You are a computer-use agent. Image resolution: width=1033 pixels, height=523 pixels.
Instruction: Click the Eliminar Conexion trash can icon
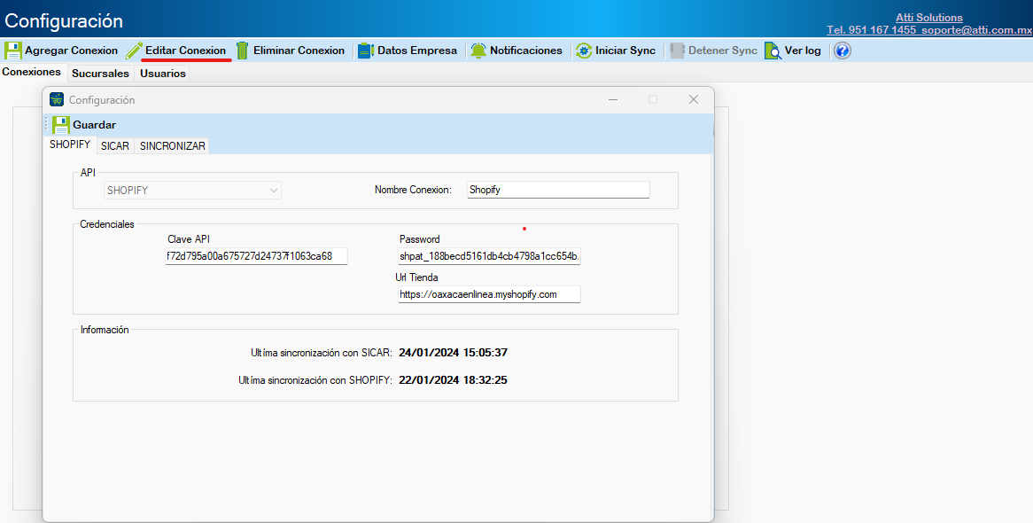(x=242, y=51)
